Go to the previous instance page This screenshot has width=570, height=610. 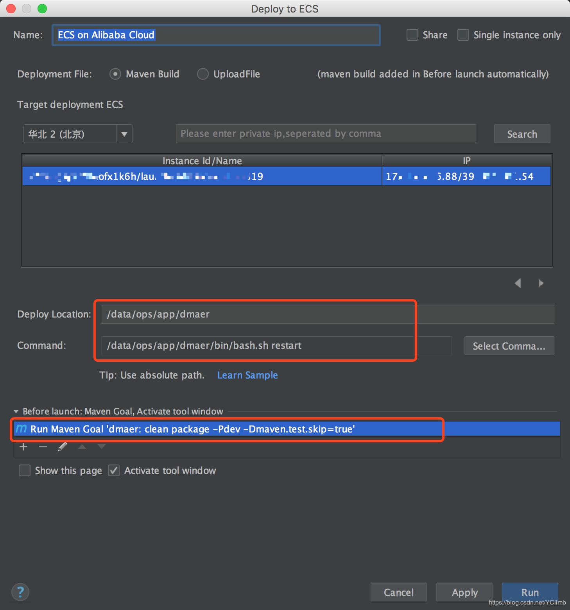click(x=518, y=283)
